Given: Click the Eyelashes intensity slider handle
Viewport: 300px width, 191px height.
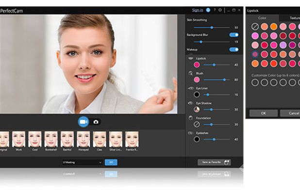Looking at the screenshot, I should tap(214, 140).
